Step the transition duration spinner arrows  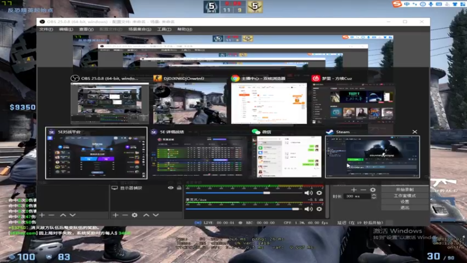tap(374, 196)
